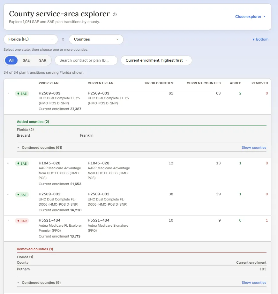Collapse the H5521-434 row
This screenshot has height=294, width=278.
pyautogui.click(x=8, y=220)
